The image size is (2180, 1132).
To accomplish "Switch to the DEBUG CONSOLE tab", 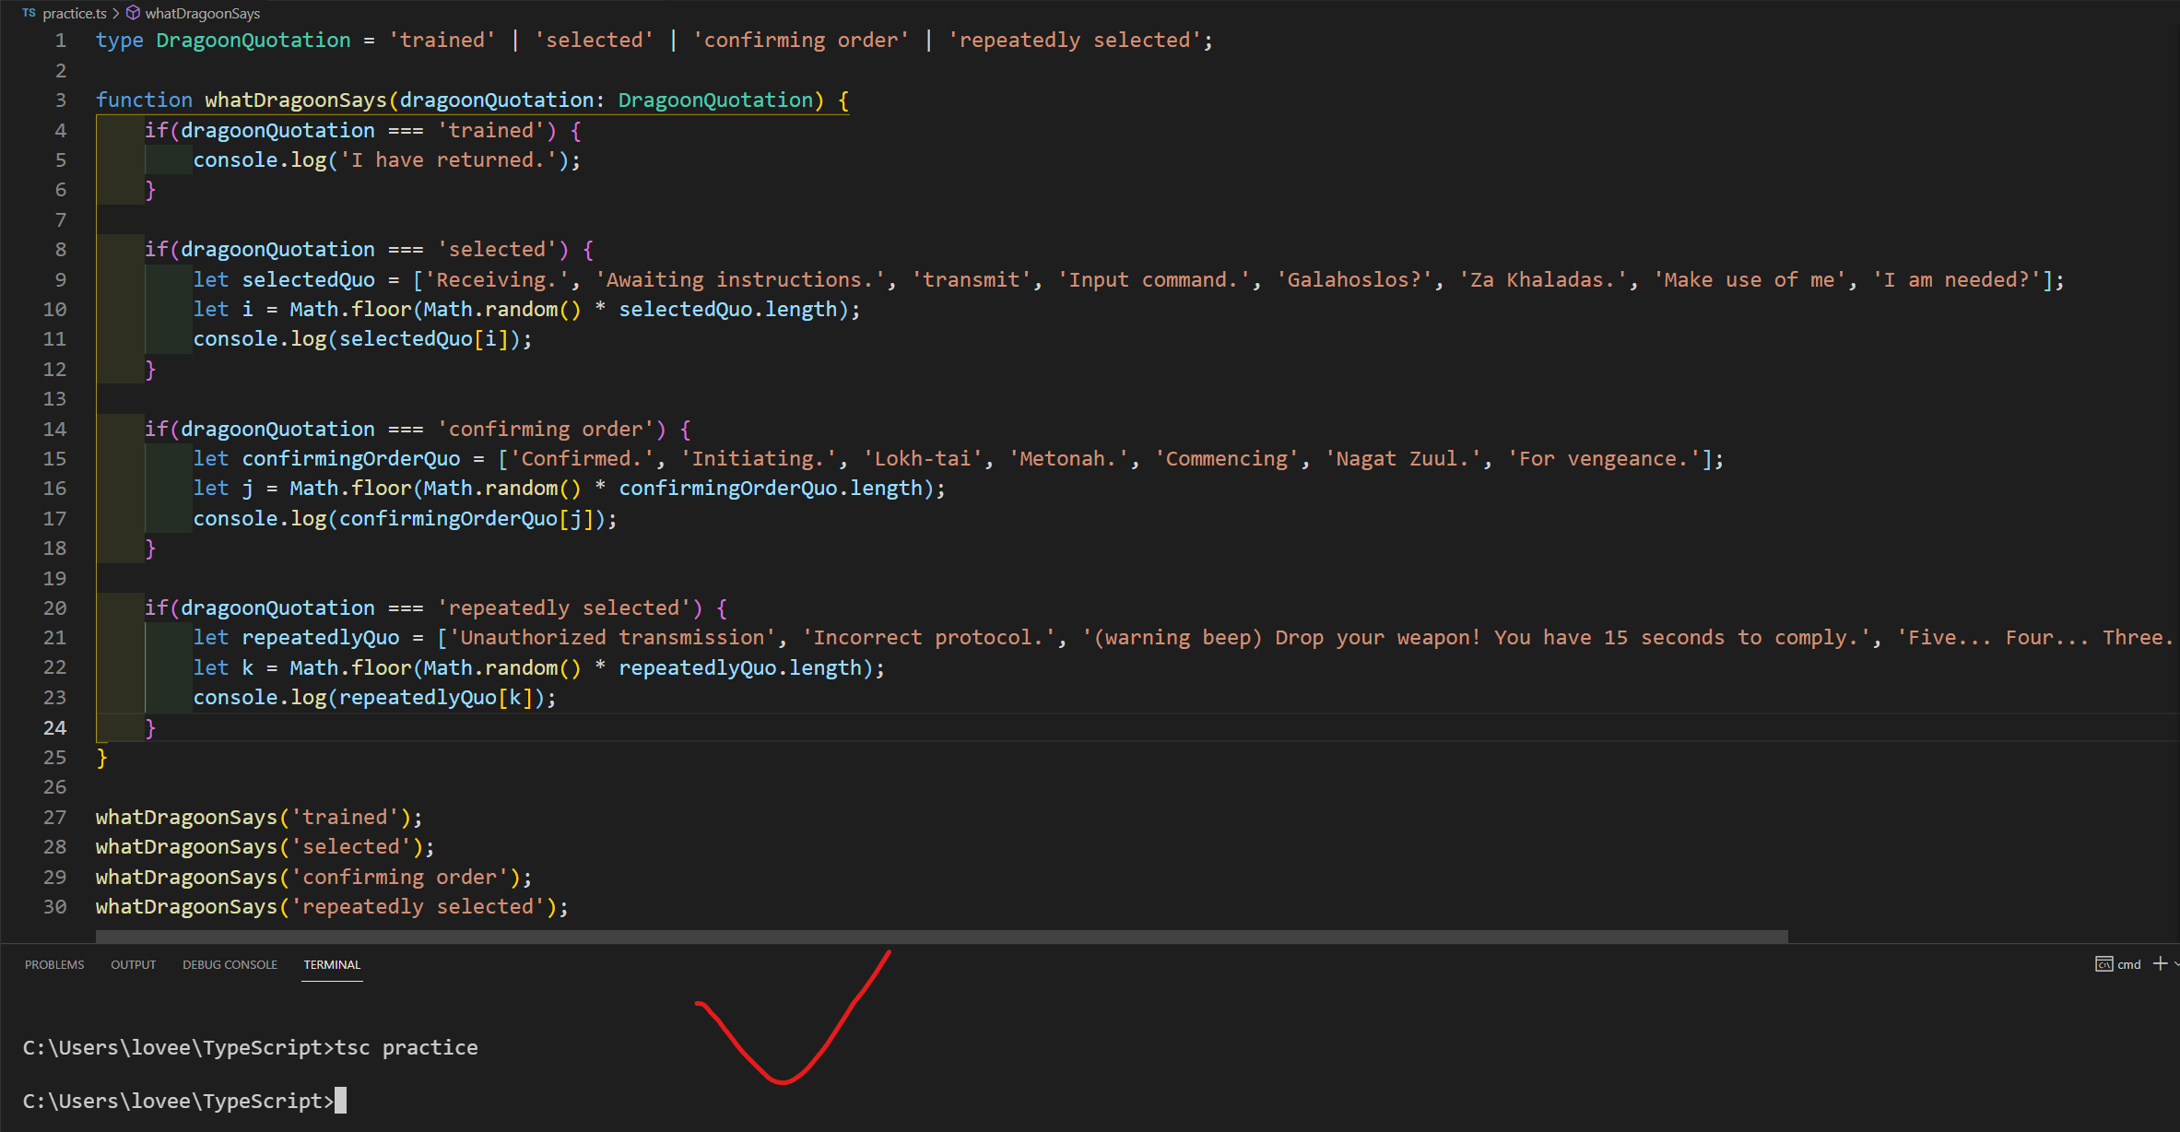I will point(230,964).
